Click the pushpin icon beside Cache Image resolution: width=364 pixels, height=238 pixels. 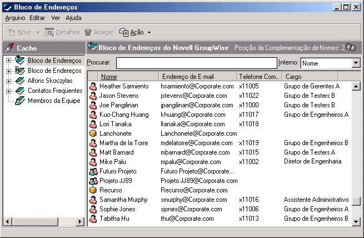point(9,48)
